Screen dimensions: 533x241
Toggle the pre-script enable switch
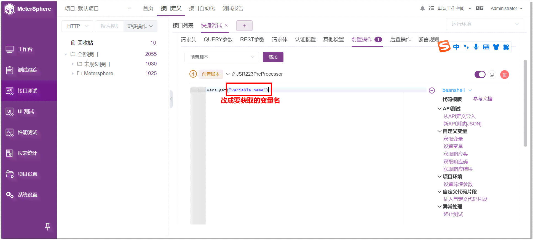(480, 75)
